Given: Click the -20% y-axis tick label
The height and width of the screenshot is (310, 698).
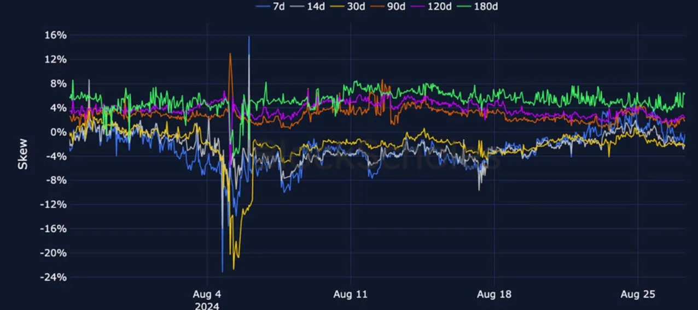Looking at the screenshot, I should coord(54,253).
